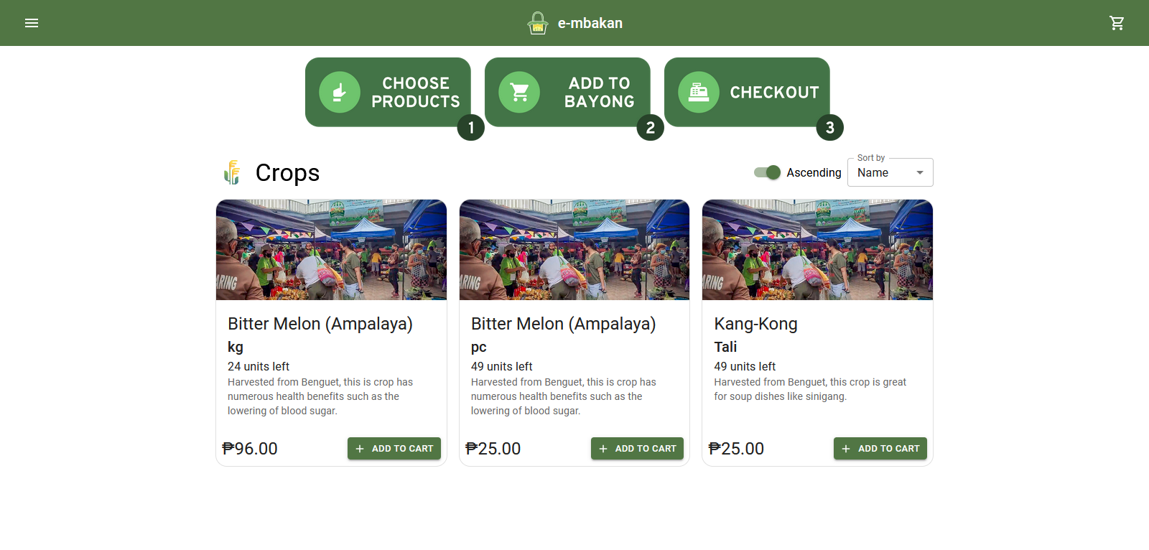The height and width of the screenshot is (550, 1149).
Task: Click the hand icon on Choose Products step
Action: tap(338, 92)
